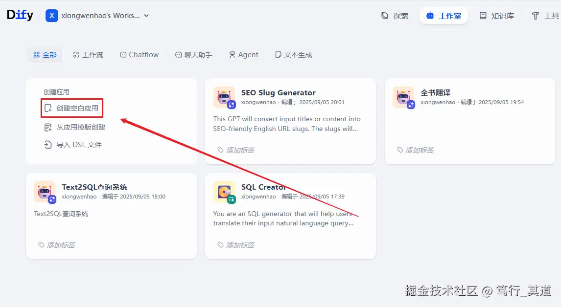Add tag to 全书翻译 card
Viewport: 561px width, 307px height.
click(x=416, y=150)
